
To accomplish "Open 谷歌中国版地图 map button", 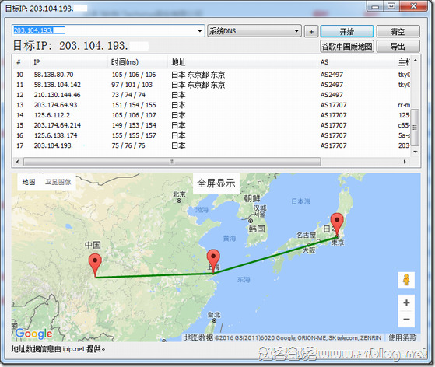I will tap(347, 46).
